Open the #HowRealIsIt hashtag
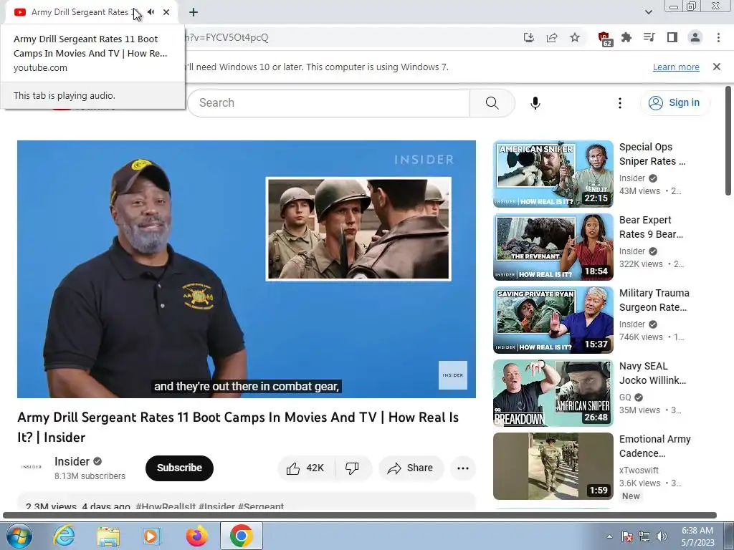Screen dimensions: 734x550 pyautogui.click(x=166, y=506)
